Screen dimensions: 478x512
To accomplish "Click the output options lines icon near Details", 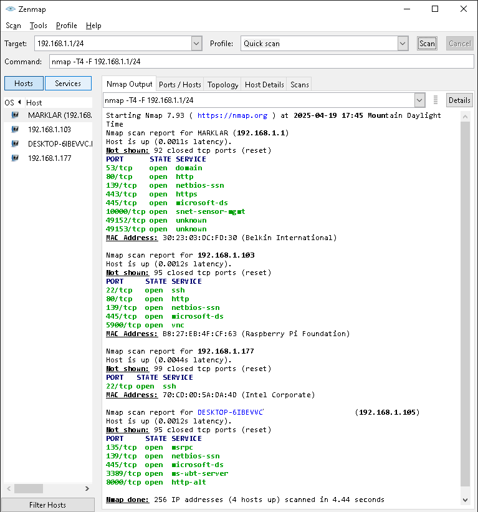I will pos(435,100).
